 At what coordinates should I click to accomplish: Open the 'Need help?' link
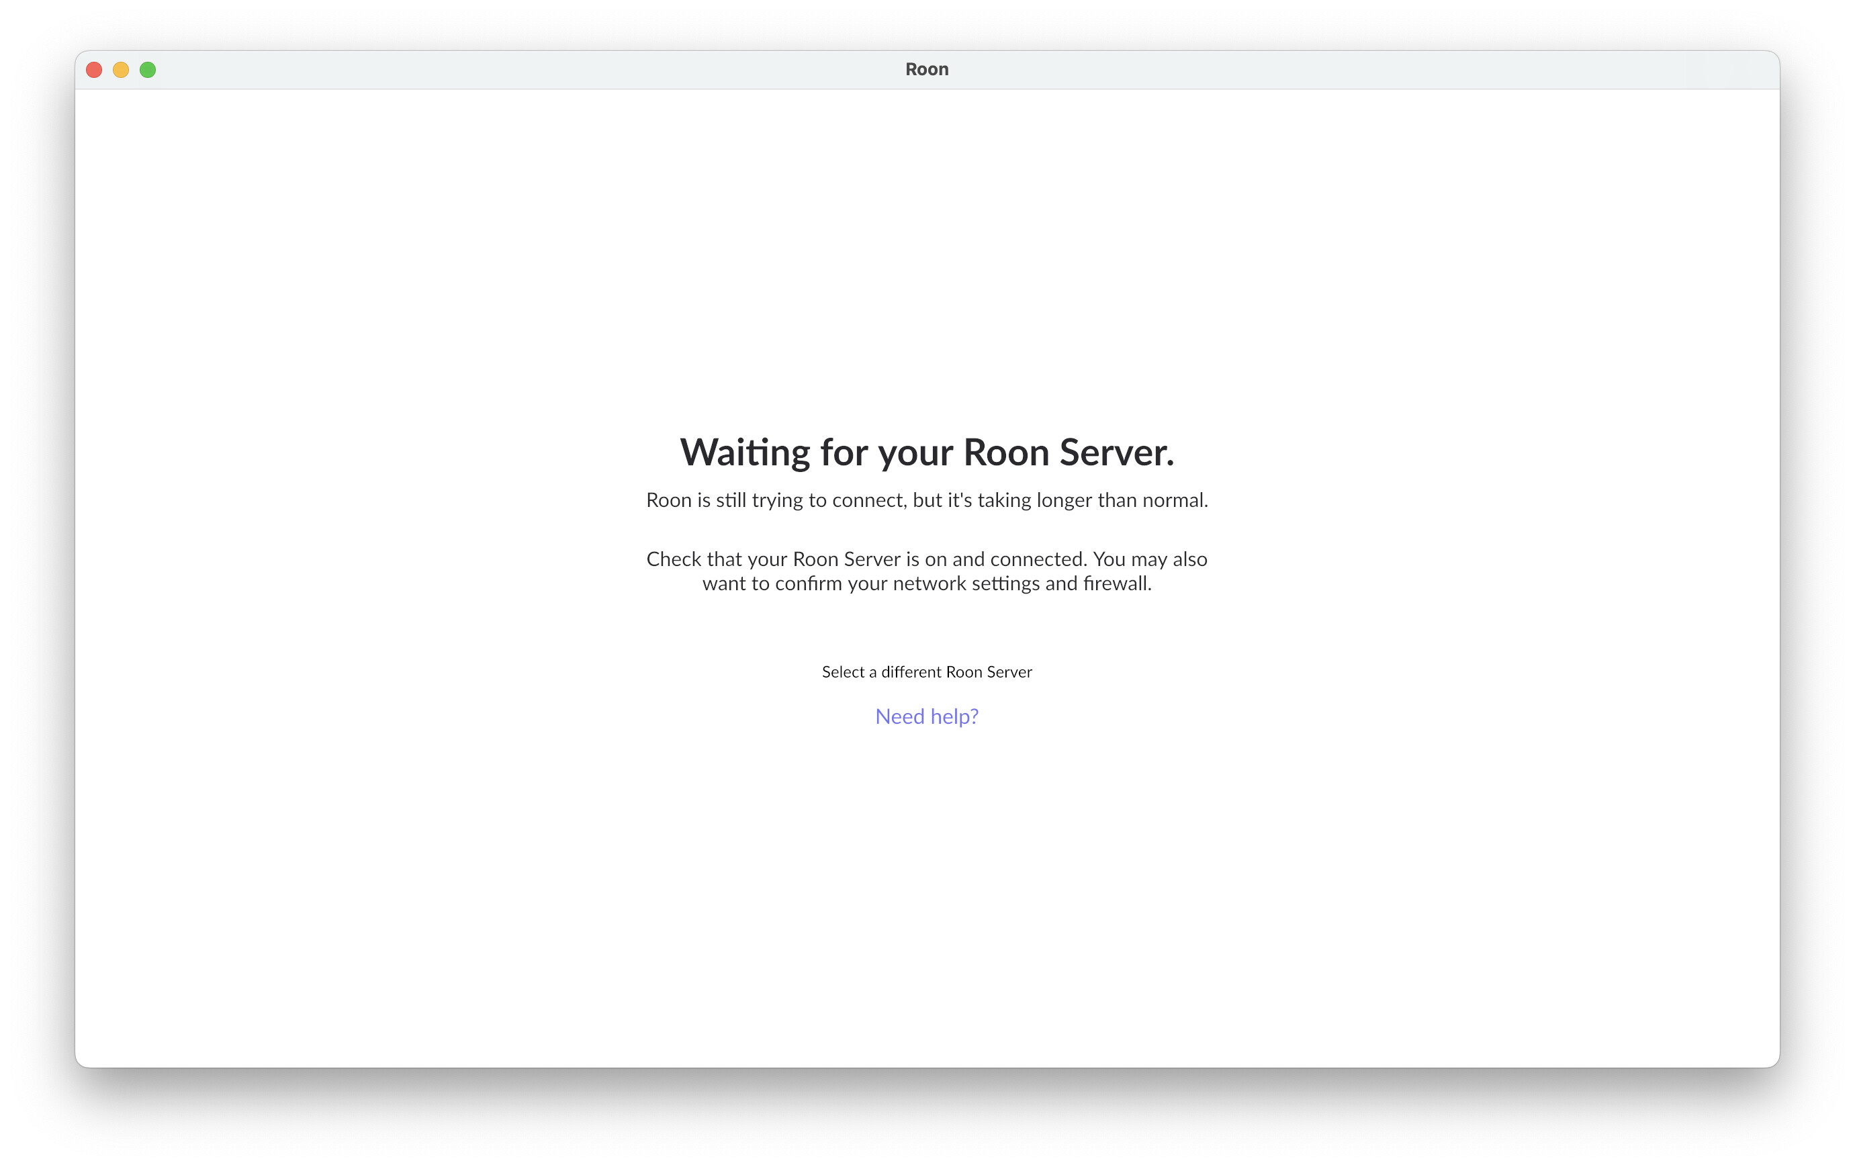point(927,716)
